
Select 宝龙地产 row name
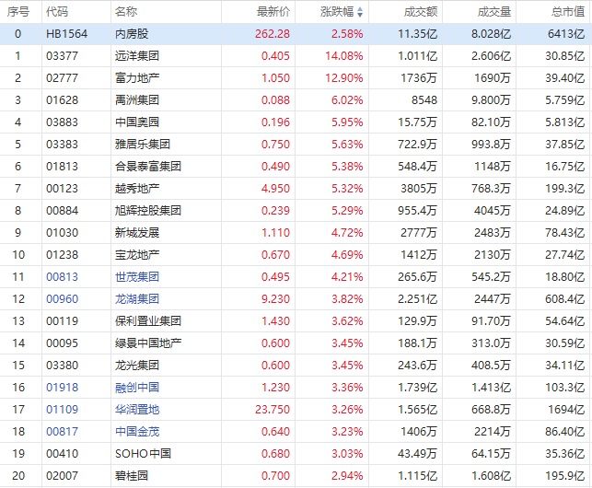point(137,254)
